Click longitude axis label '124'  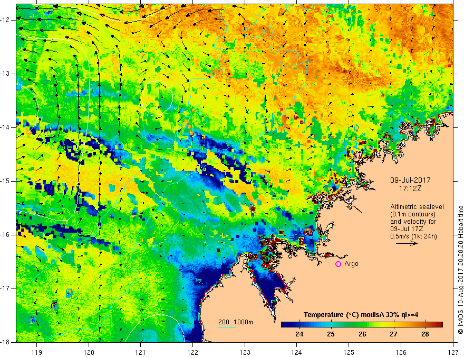(x=297, y=352)
